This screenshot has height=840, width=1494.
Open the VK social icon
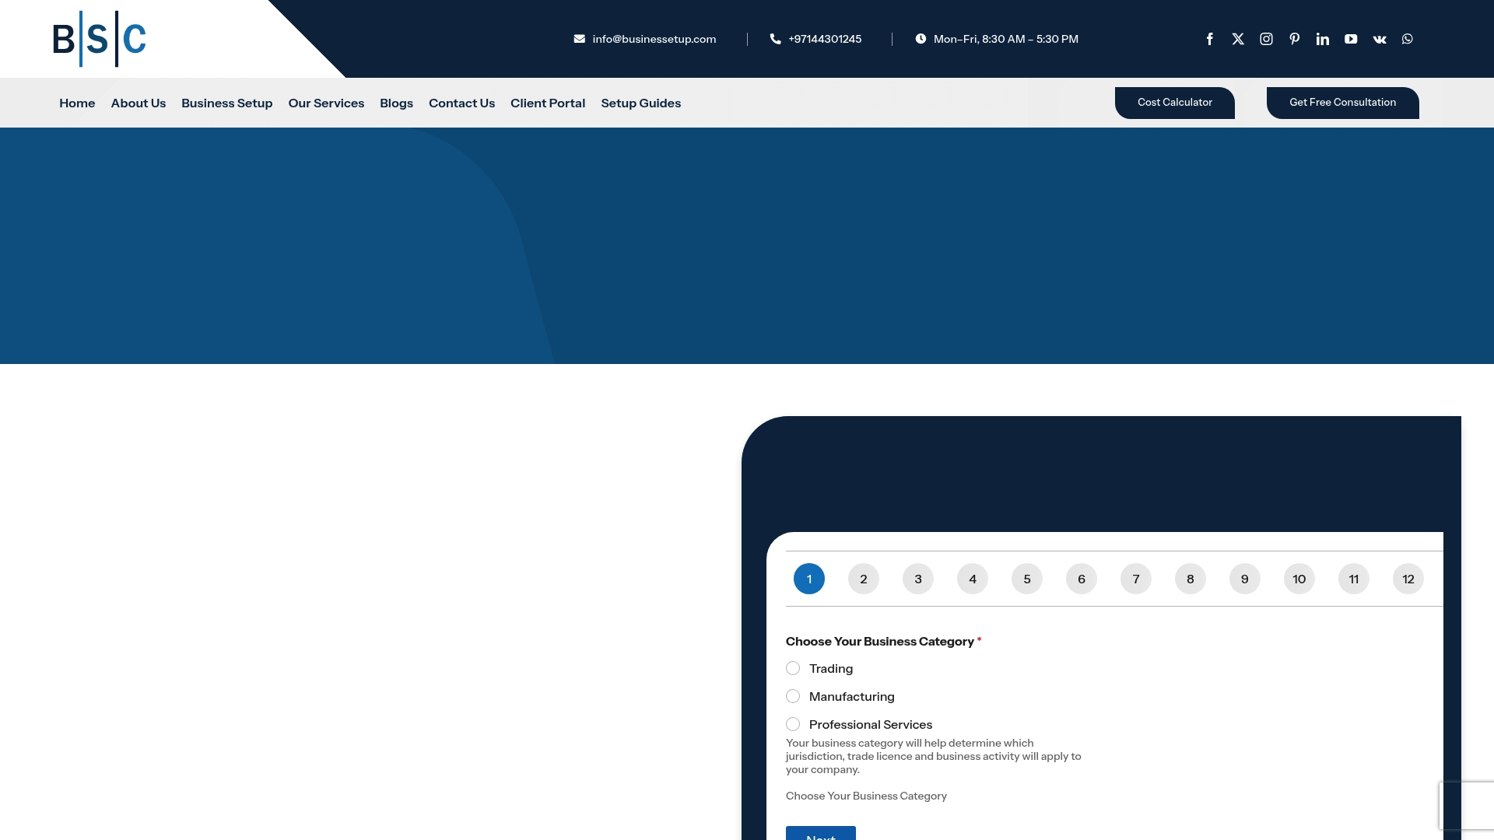pyautogui.click(x=1379, y=38)
